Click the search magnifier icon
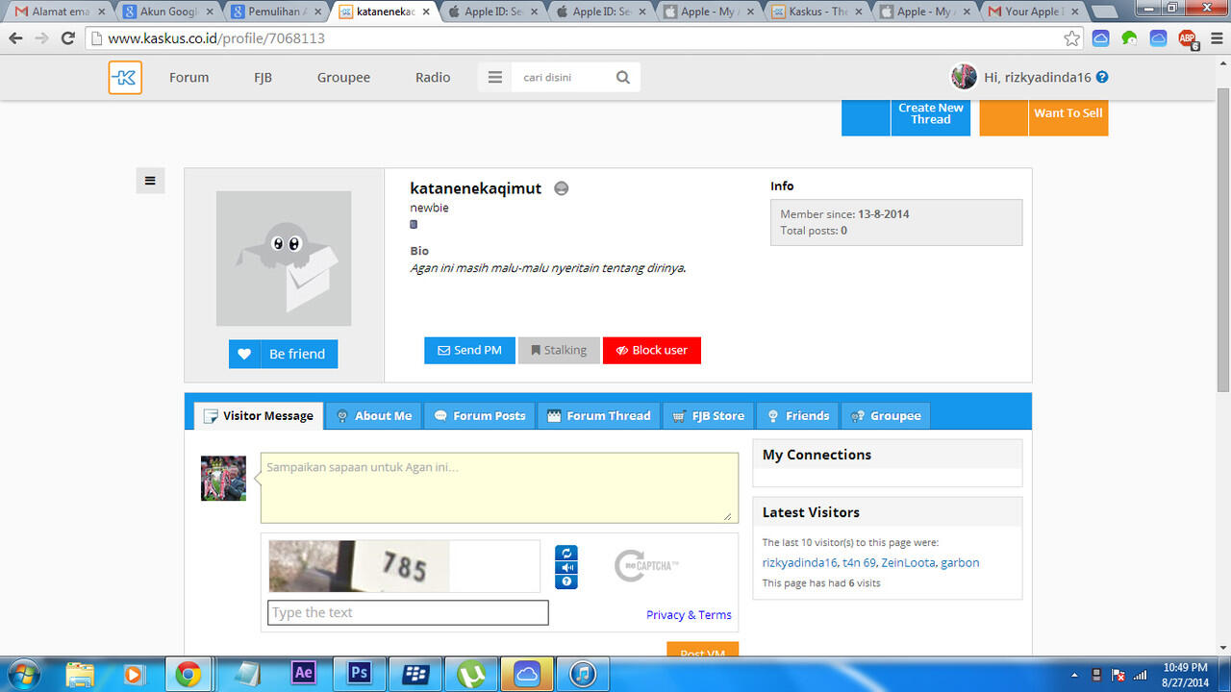 tap(623, 78)
